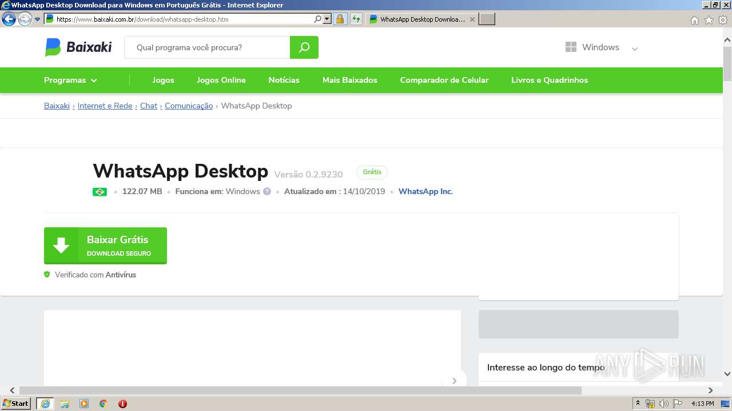Open the Jogos Online menu item

point(221,80)
